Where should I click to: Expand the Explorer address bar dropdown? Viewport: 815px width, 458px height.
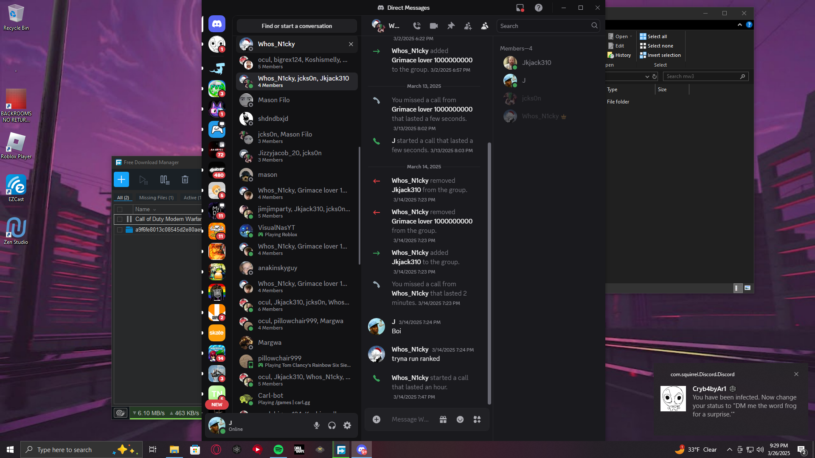(x=647, y=77)
